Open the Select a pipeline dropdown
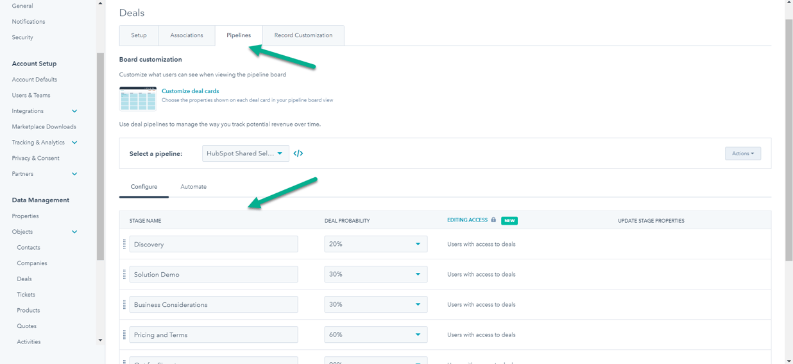This screenshot has width=793, height=364. pyautogui.click(x=245, y=153)
